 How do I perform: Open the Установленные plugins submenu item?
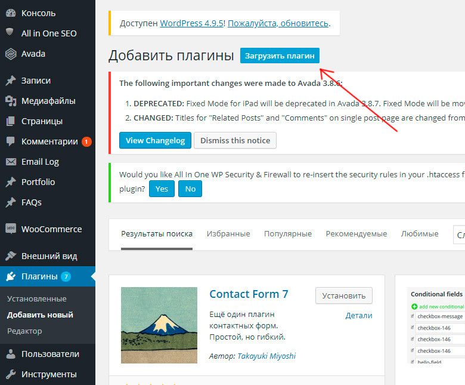(37, 299)
